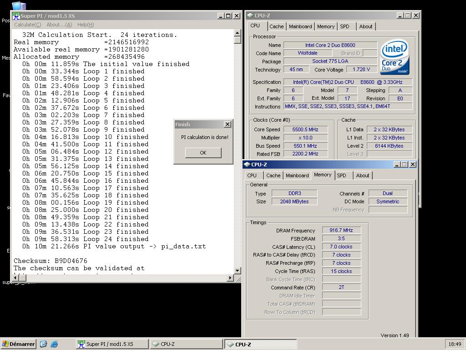Click the Specification field E8600 @ 3.33GHz

(348, 82)
